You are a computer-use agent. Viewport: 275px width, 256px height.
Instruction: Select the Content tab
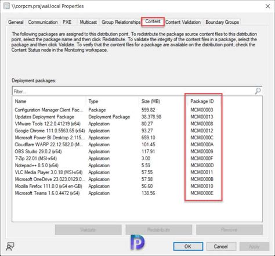[x=153, y=21]
